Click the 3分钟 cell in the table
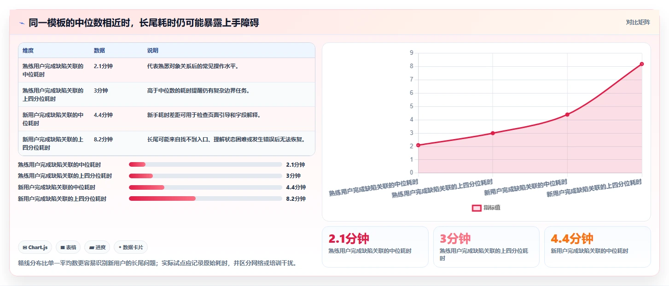Screen dimensions: 669x286 101,91
